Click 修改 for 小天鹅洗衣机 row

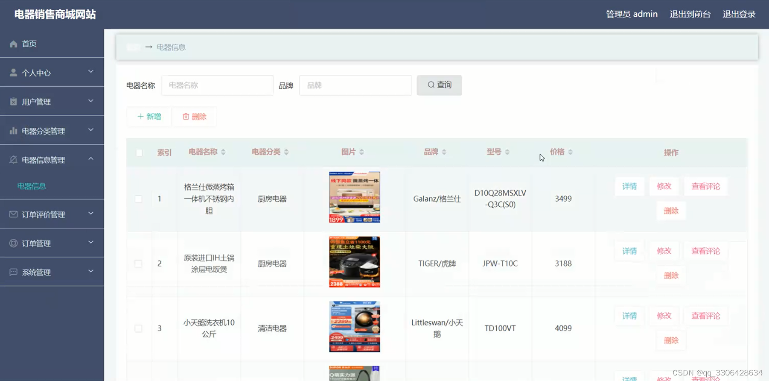click(664, 316)
